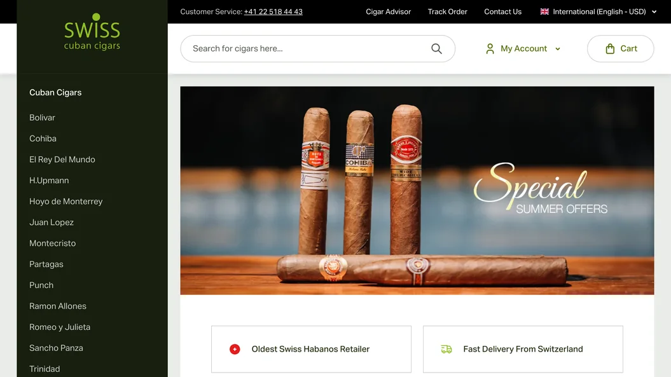
Task: Open the Cigar Advisor page
Action: coord(388,11)
